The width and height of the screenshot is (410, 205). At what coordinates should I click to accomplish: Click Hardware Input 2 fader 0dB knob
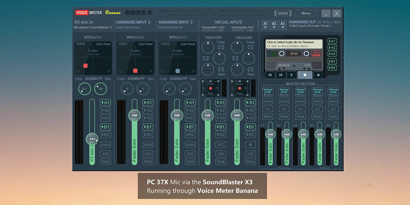(134, 115)
